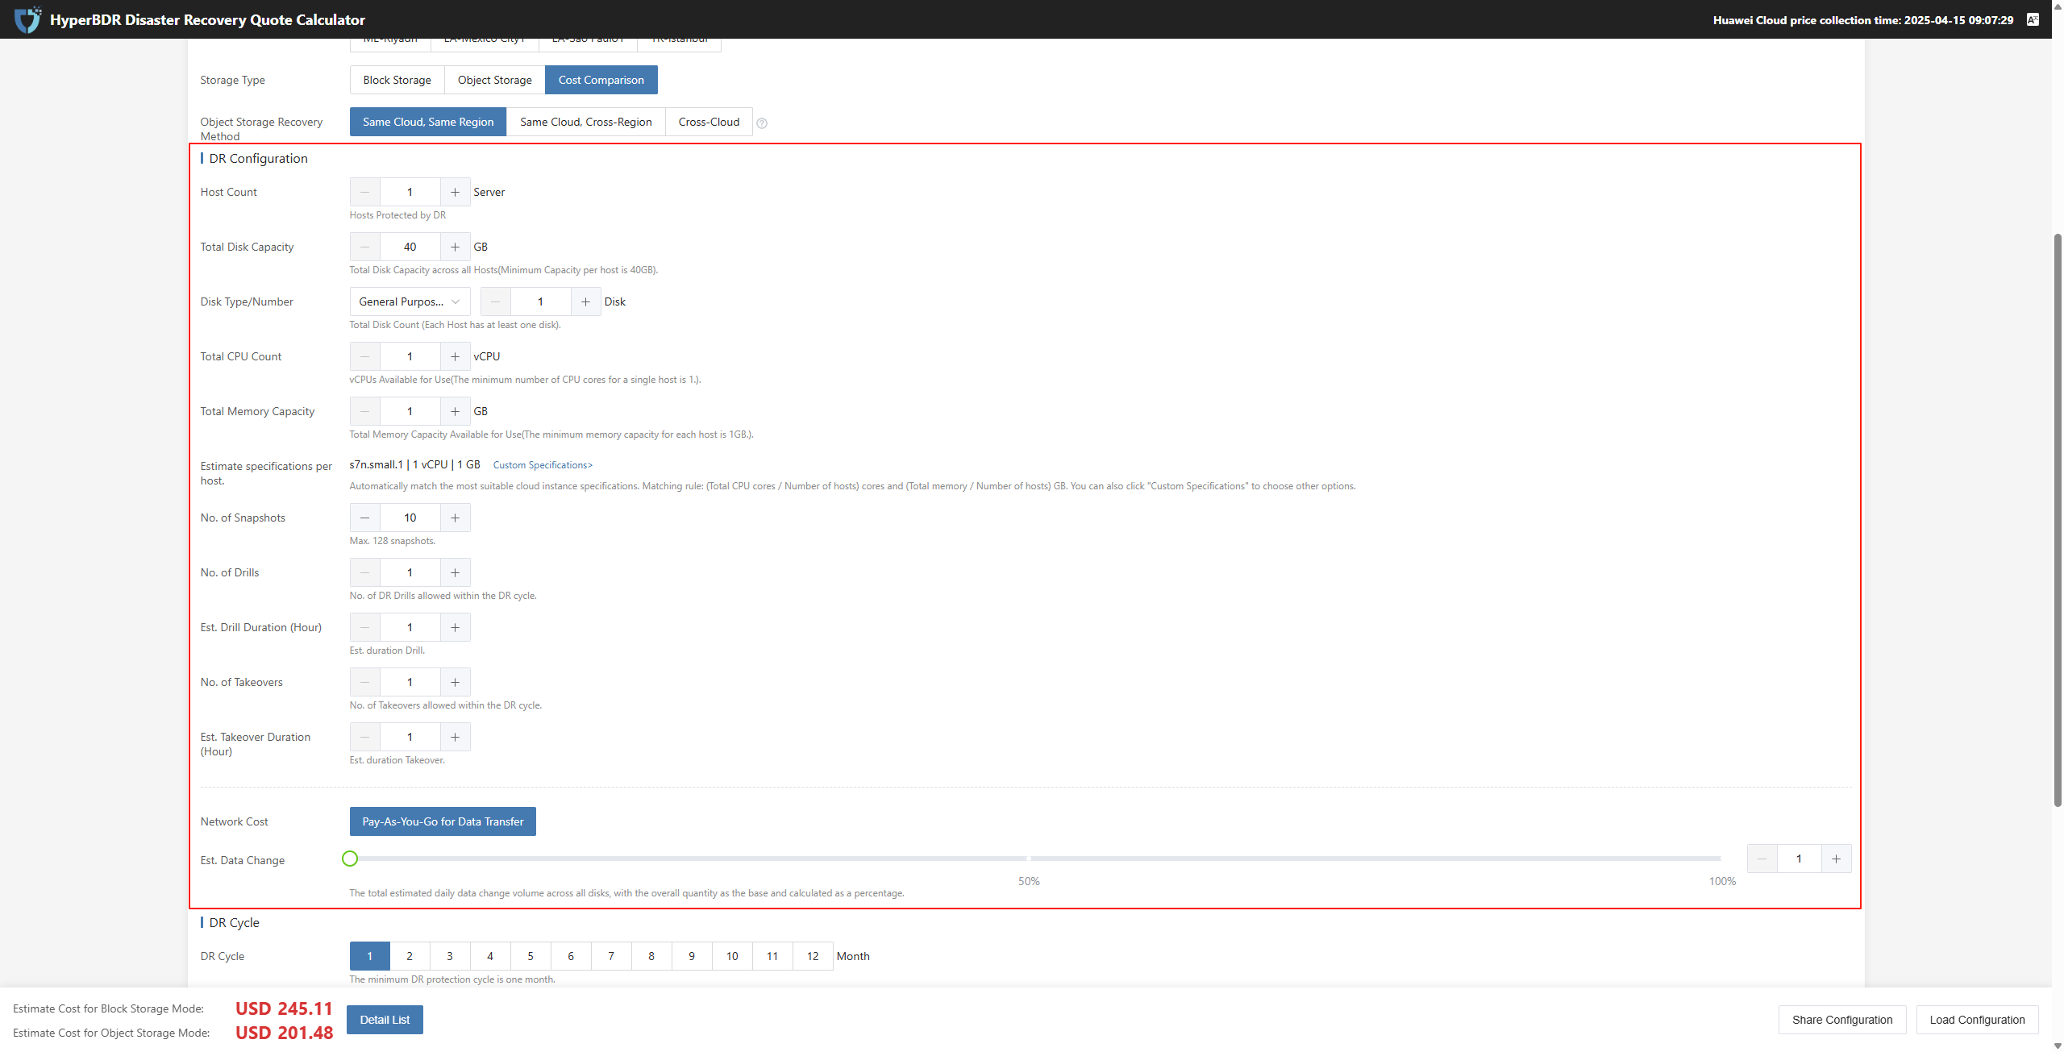This screenshot has width=2064, height=1052.
Task: Set DR Cycle to 4 months
Action: pyautogui.click(x=490, y=956)
